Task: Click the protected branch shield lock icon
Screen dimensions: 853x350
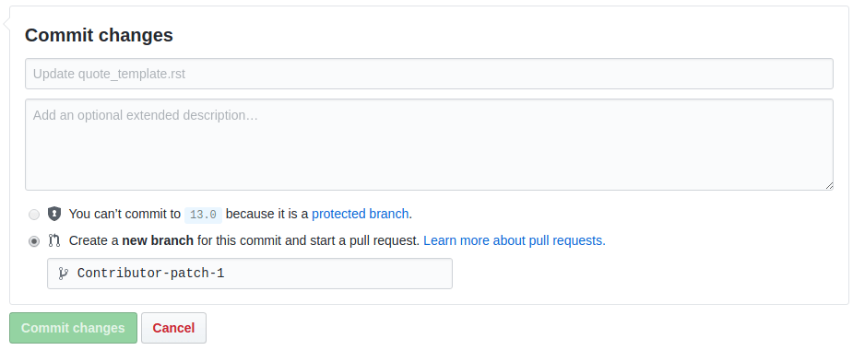Action: point(53,214)
